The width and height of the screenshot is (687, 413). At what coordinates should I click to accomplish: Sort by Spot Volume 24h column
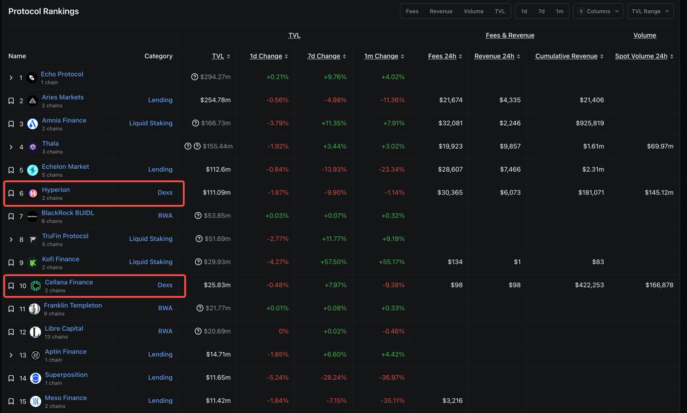(x=644, y=56)
